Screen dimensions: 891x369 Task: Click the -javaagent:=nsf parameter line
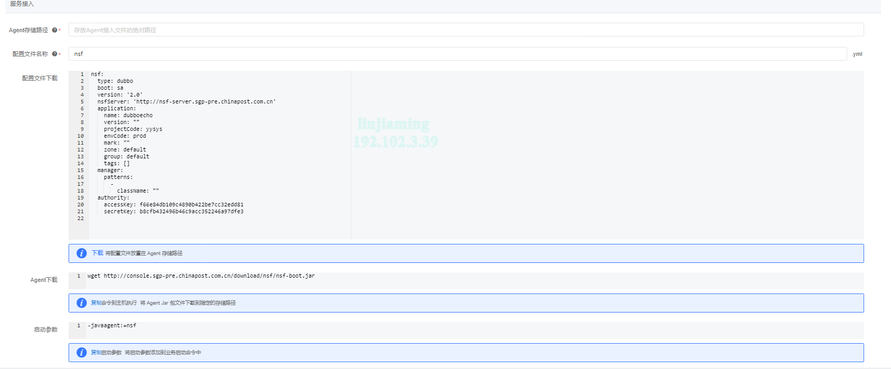point(112,326)
